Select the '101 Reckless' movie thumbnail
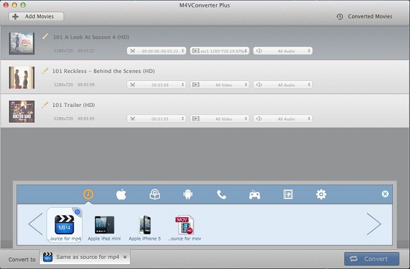 click(22, 78)
